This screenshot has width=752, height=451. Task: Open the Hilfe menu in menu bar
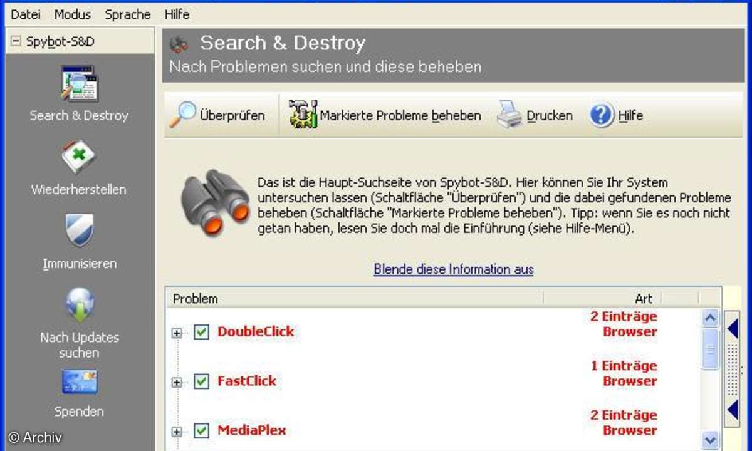177,14
